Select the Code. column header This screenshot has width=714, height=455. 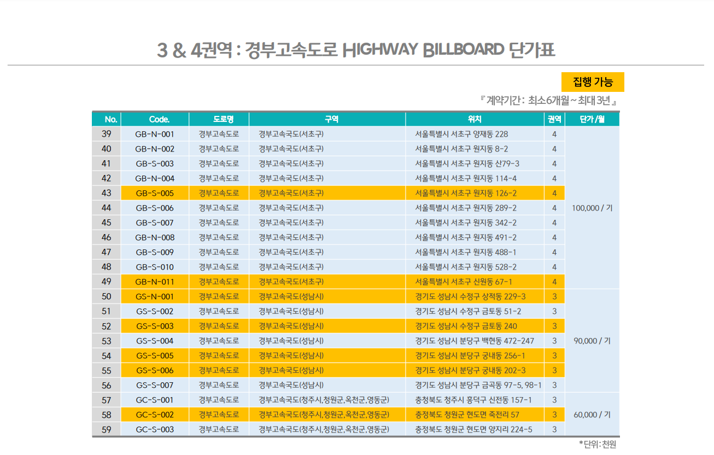[x=155, y=119]
